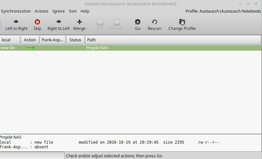
Task: Minimize the Unison window
Action: (x=240, y=4)
